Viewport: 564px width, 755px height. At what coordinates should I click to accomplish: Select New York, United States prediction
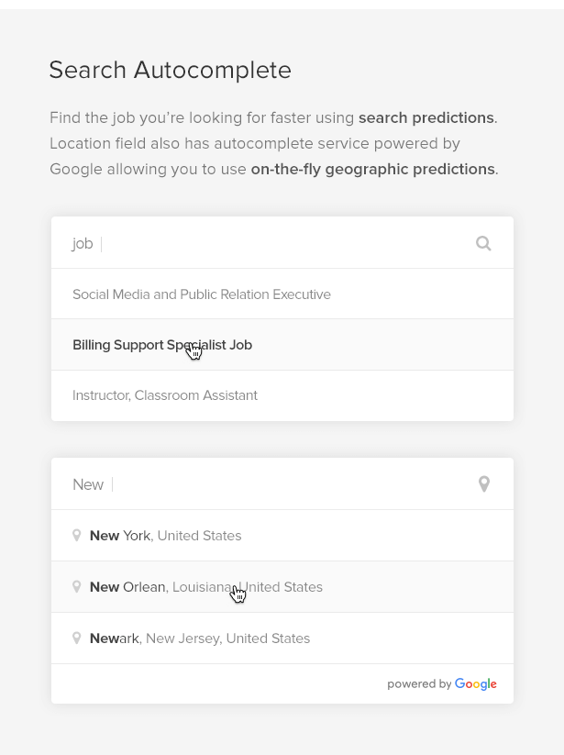[x=166, y=536]
